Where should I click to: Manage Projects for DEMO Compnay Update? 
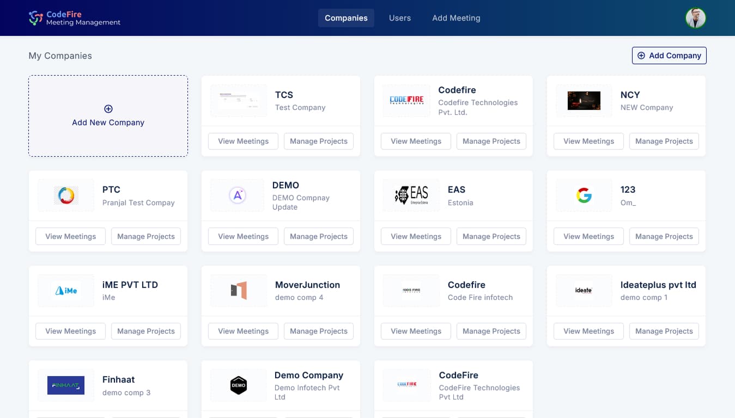319,236
